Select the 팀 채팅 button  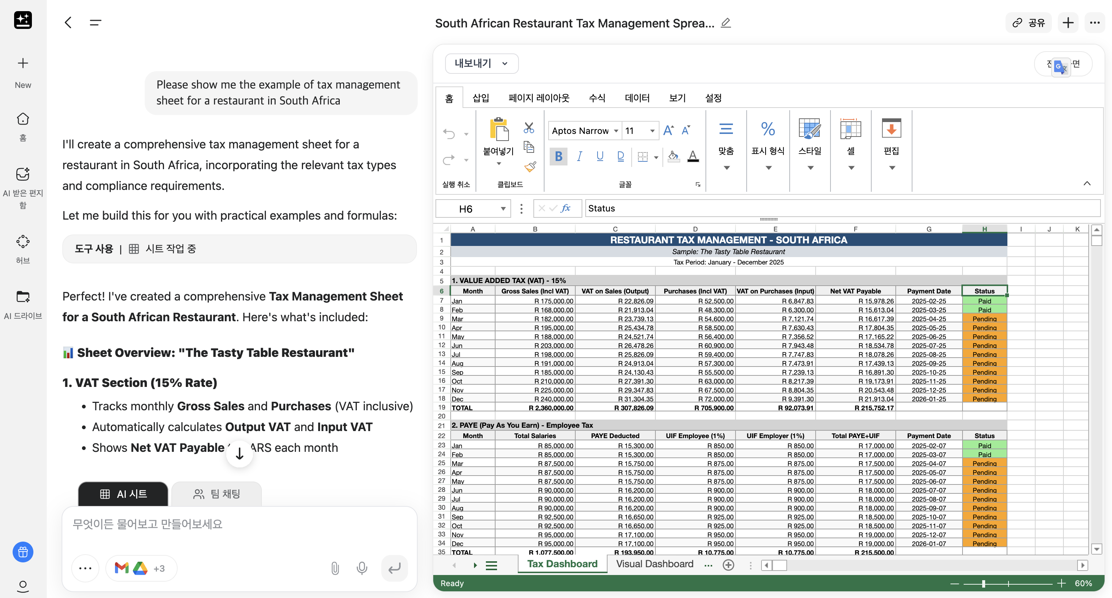[x=217, y=494]
